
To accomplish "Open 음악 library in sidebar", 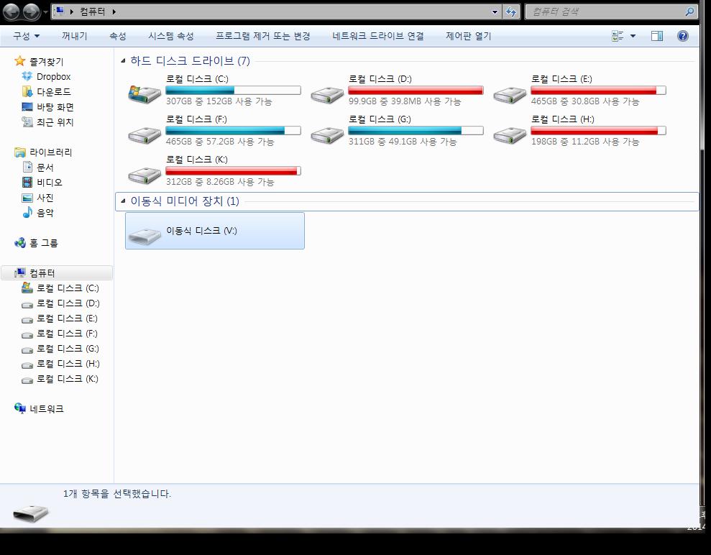I will (x=45, y=213).
